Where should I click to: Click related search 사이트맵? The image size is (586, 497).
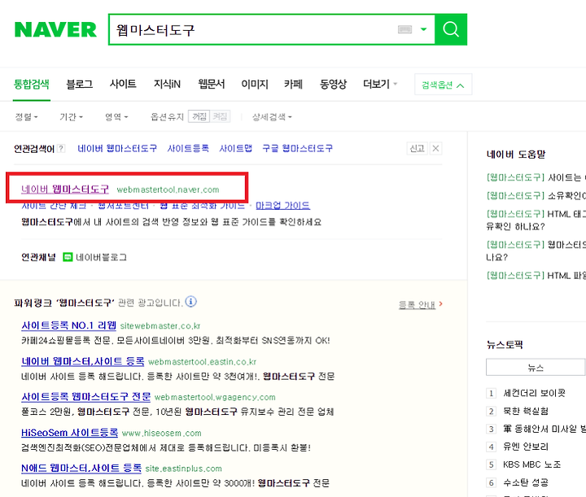click(x=235, y=149)
